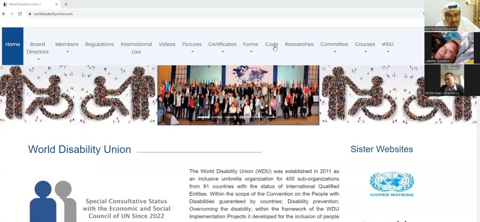Click the browser back arrow
The image size is (480, 222).
(x=4, y=14)
